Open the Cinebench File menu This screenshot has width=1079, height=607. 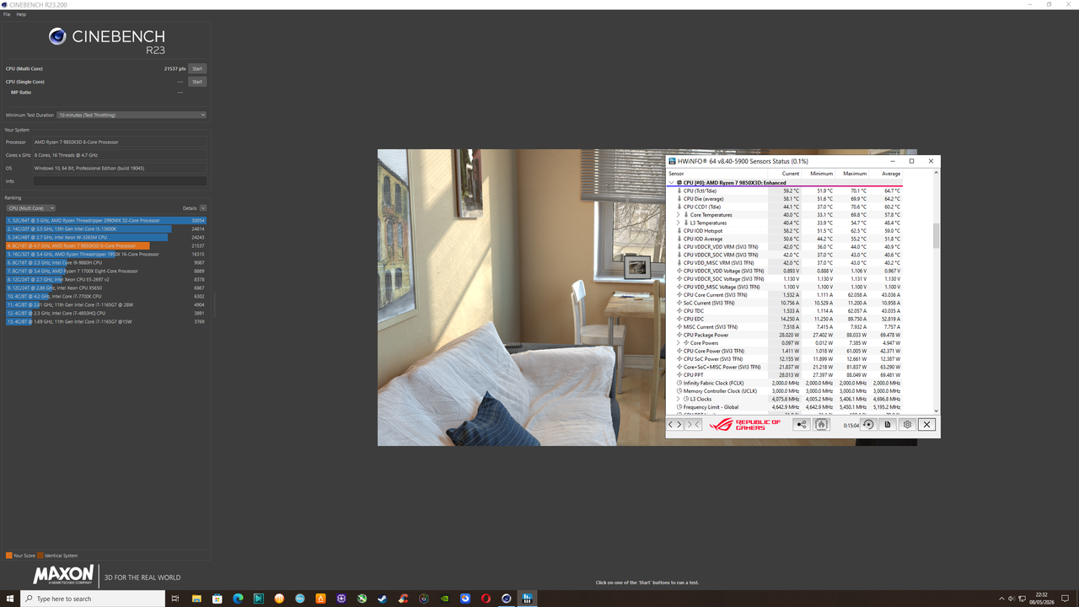(x=7, y=14)
